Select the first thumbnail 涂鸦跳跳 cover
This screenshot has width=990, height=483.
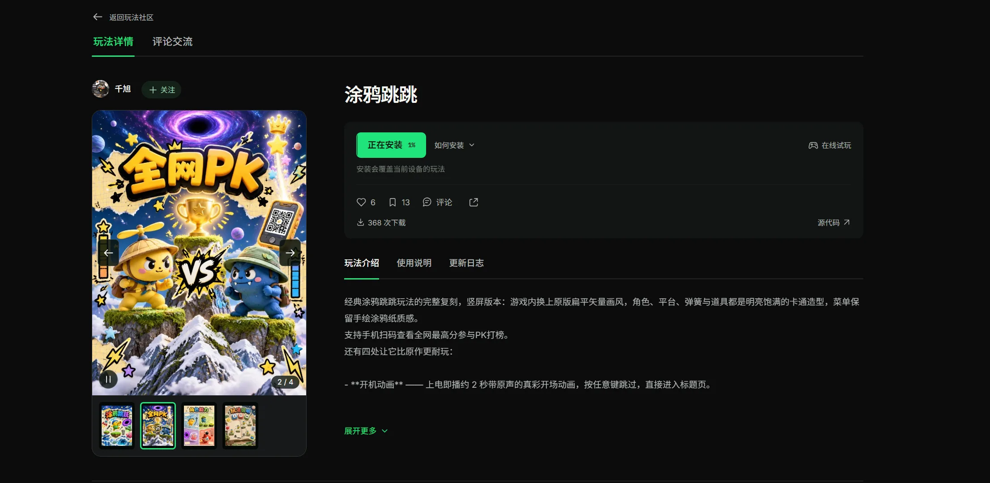click(x=117, y=425)
